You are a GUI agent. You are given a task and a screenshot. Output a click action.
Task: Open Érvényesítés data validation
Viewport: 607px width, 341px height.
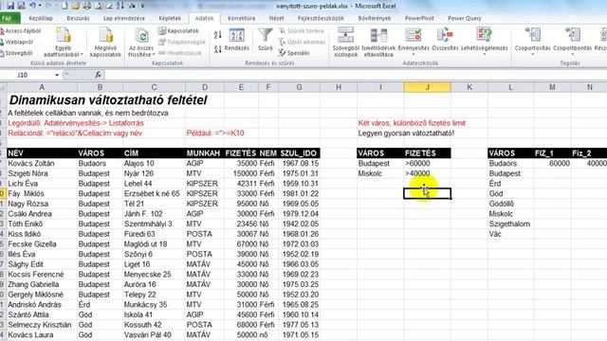tap(414, 41)
